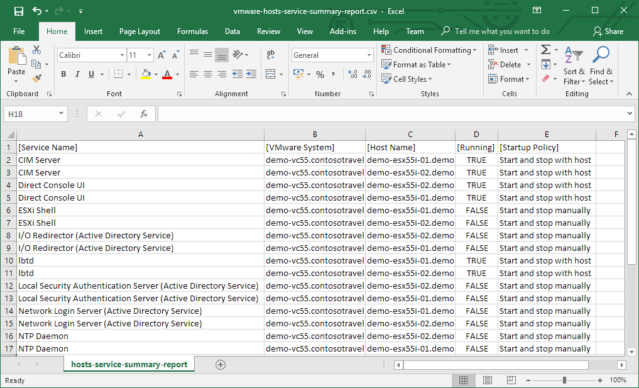This screenshot has width=639, height=388.
Task: Align text to bottom of cell
Action: [222, 55]
